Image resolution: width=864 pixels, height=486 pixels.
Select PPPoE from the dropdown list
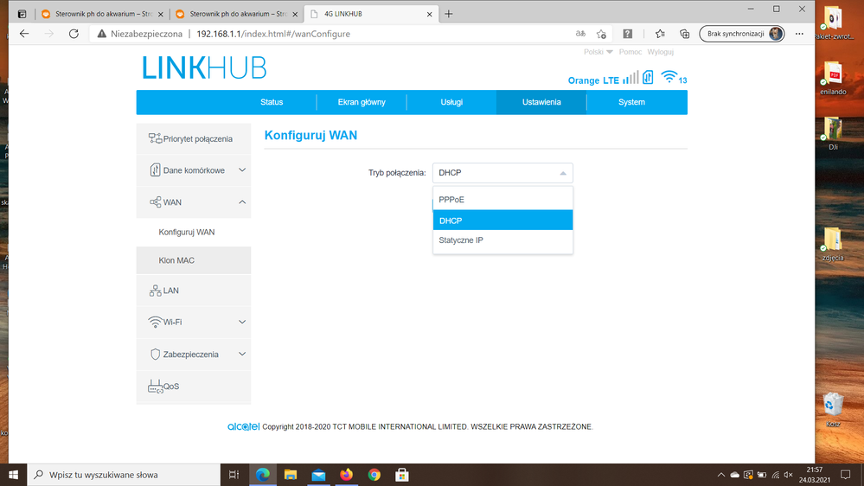click(502, 200)
